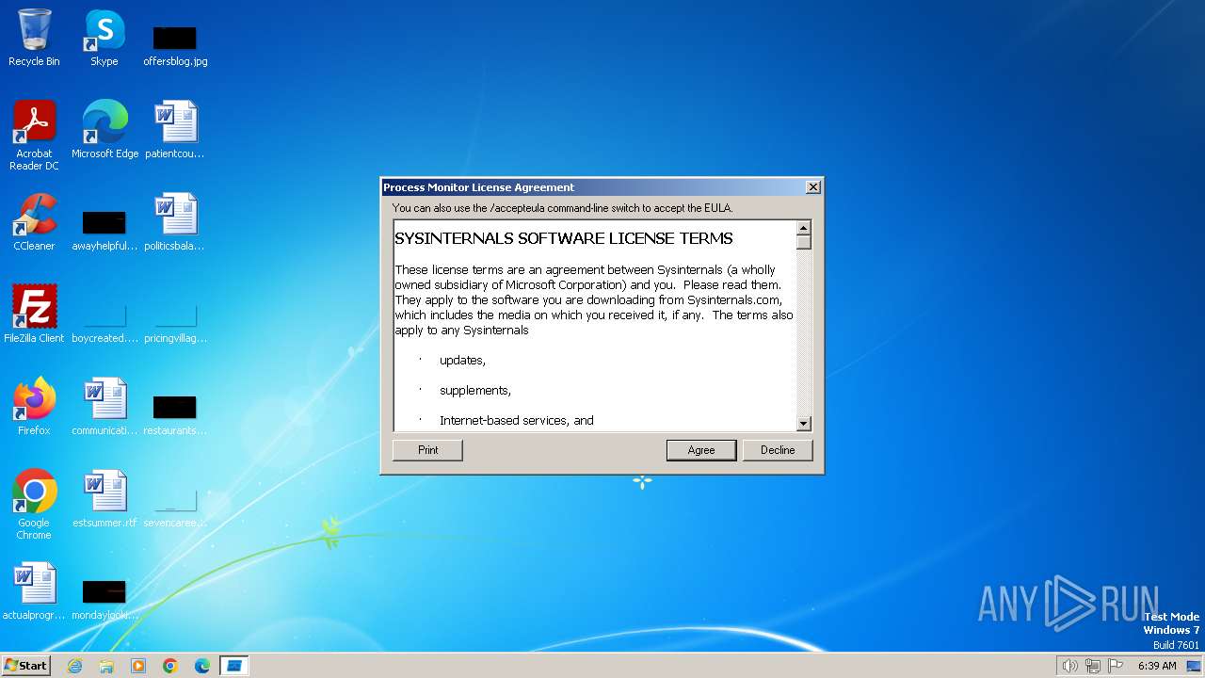
Task: Select the communicati... Word document icon
Action: coord(104,406)
